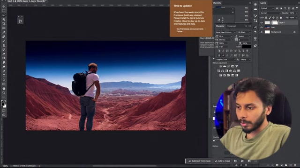Swap foreground and background colors

[5, 101]
